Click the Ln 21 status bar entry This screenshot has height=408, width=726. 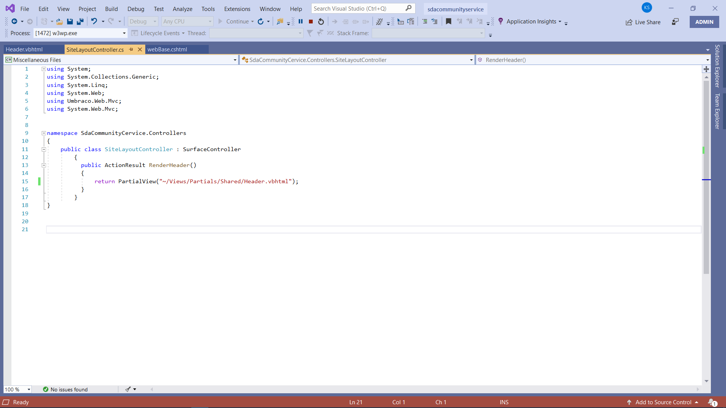[x=356, y=402]
